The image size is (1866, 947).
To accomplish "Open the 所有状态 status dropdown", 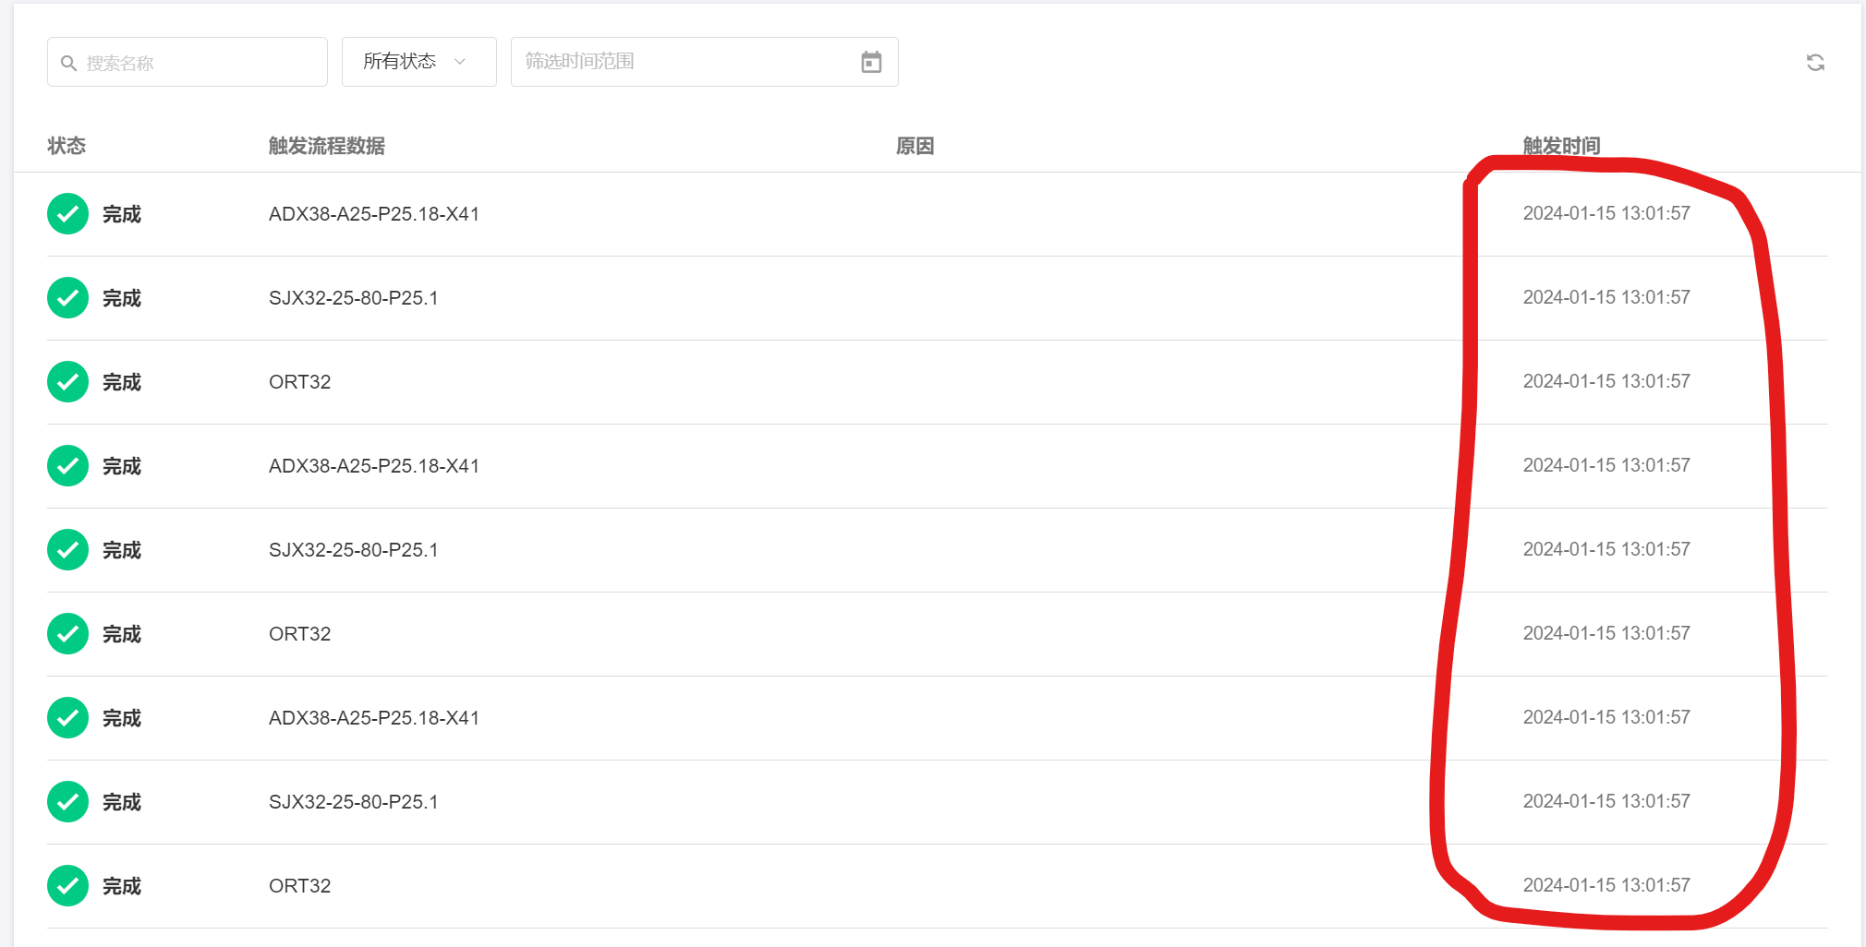I will 419,62.
